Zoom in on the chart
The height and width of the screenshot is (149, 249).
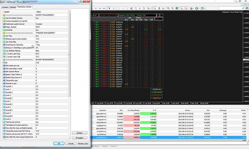168,8
